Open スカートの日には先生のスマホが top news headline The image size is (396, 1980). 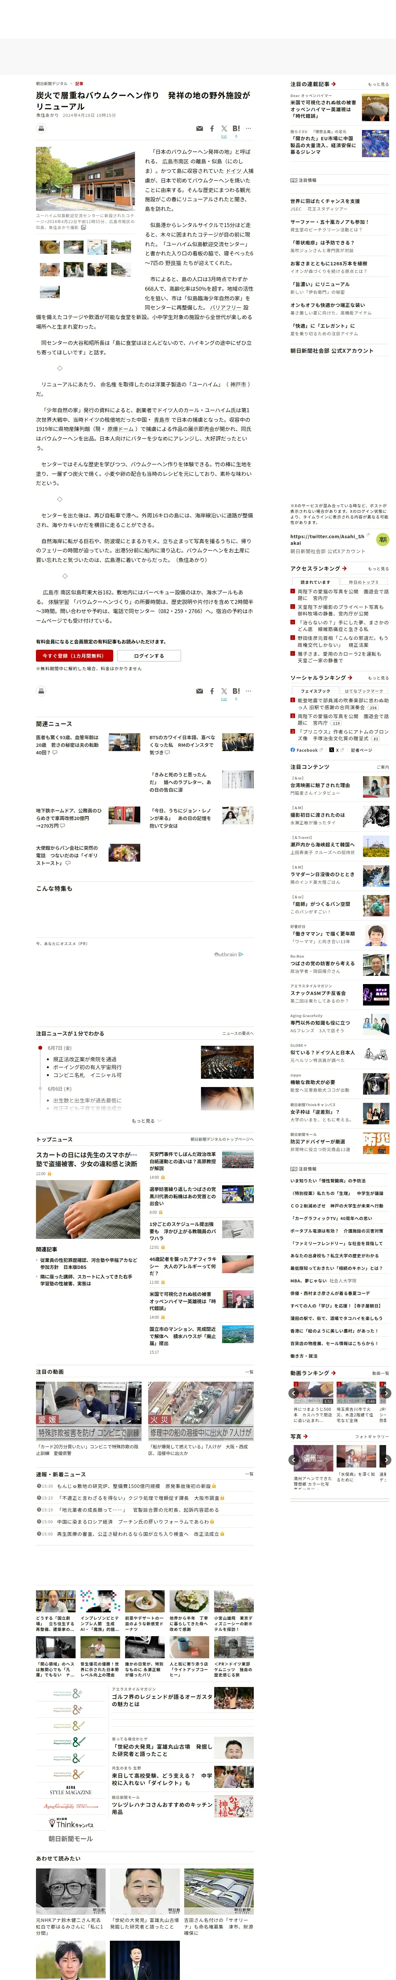point(87,1159)
